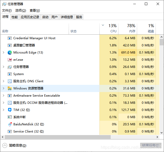
Task: Click the horizontal scrollbar thumb
Action: [58, 137]
